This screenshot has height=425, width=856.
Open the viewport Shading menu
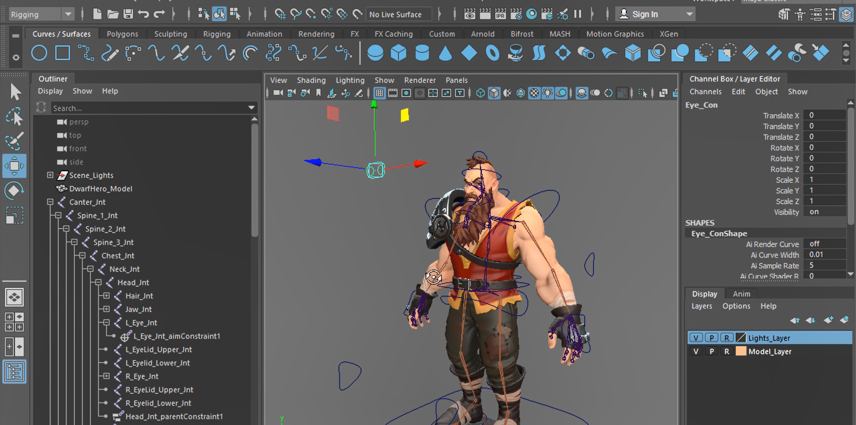tap(311, 80)
